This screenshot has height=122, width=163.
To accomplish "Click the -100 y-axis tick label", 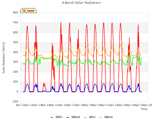I will click(15, 101).
